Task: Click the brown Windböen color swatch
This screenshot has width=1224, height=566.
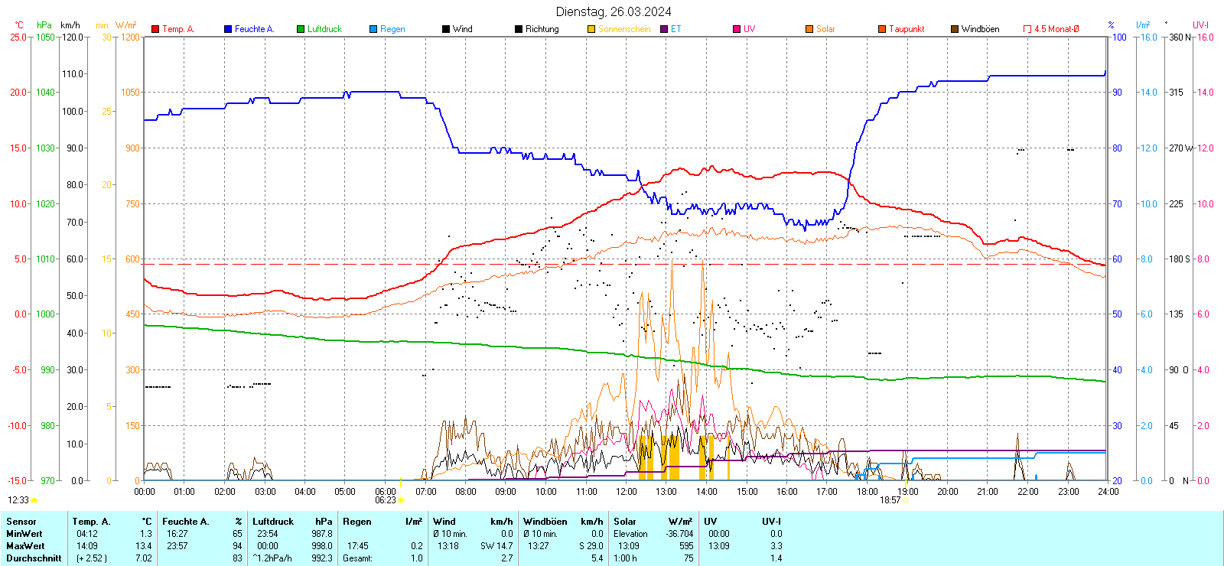Action: (x=955, y=29)
